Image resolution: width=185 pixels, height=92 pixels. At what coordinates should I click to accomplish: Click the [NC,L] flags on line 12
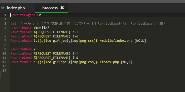127,62
